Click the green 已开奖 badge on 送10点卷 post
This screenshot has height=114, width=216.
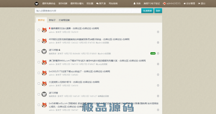[x=153, y=53]
